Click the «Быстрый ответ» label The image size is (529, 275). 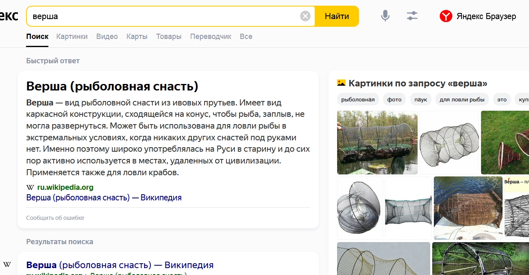53,61
